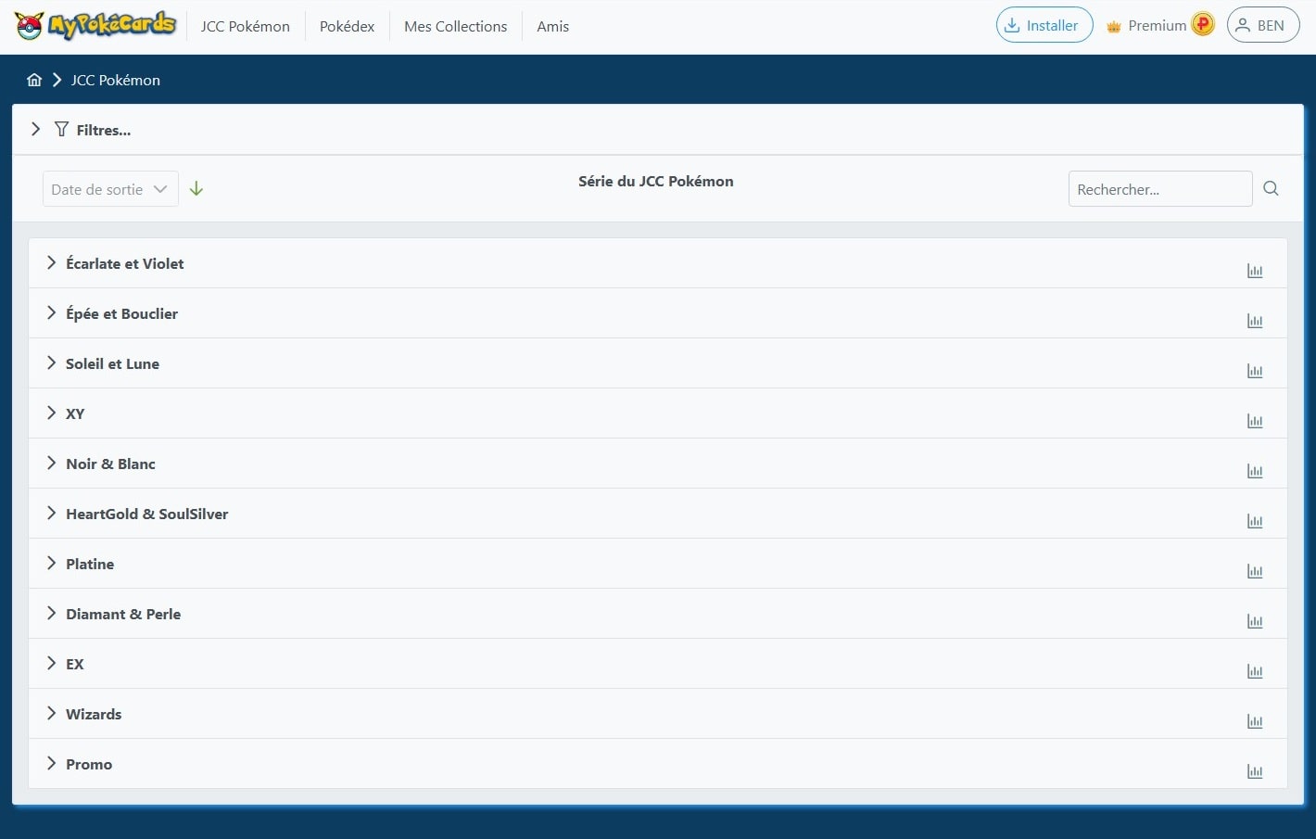Open the Pokédex menu item

tap(347, 26)
